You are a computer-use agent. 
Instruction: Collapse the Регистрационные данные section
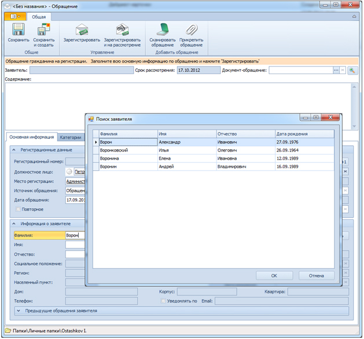point(14,149)
